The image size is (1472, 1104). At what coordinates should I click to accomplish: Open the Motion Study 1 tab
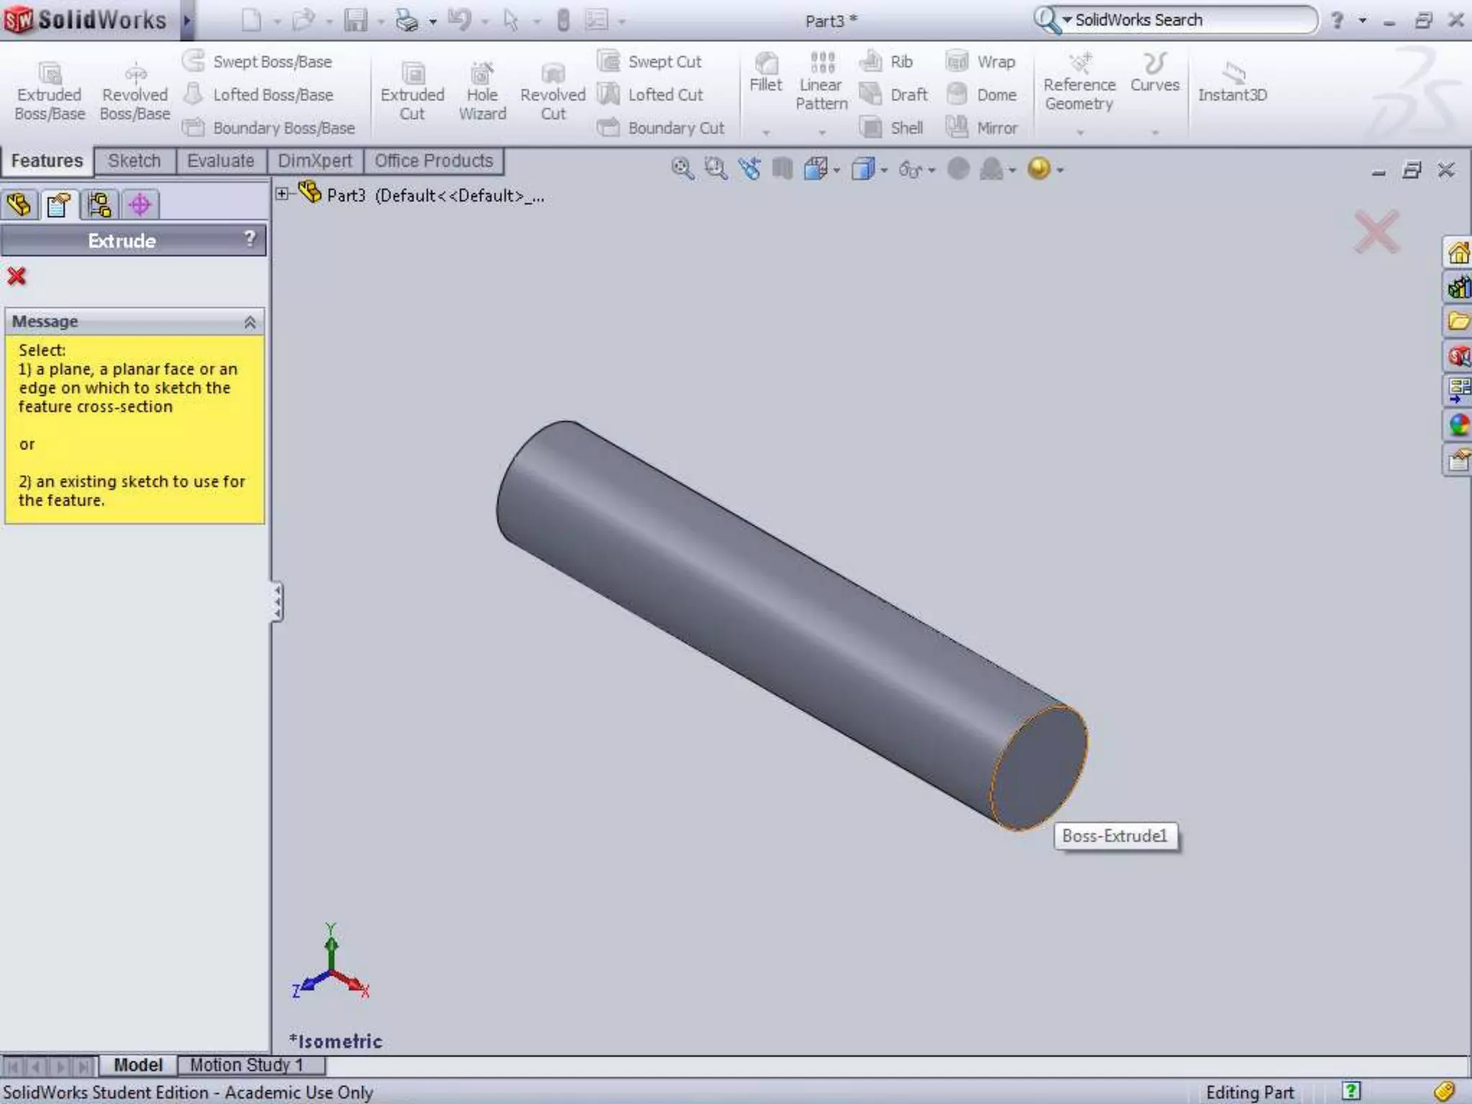tap(246, 1064)
